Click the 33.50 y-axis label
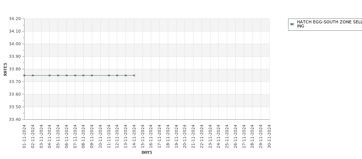The image size is (362, 159). tap(15, 107)
